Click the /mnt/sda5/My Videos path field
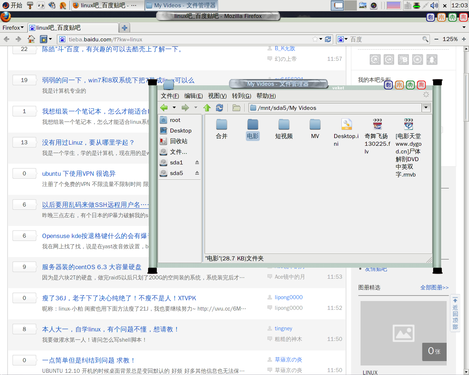This screenshot has width=469, height=375. pos(335,108)
